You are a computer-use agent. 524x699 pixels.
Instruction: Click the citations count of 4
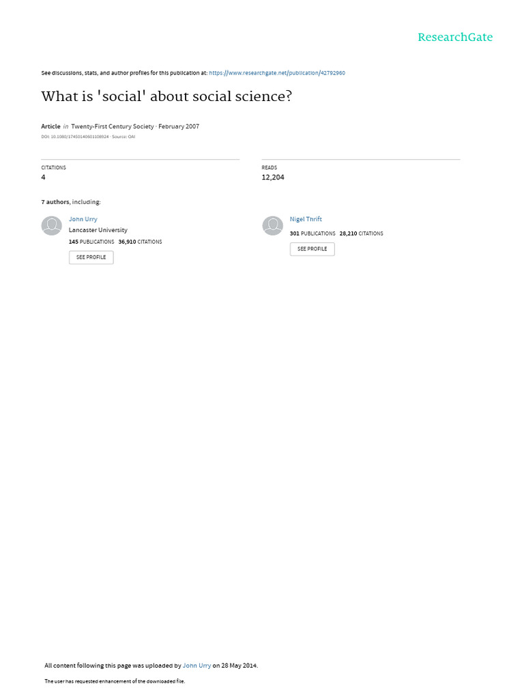tap(44, 177)
